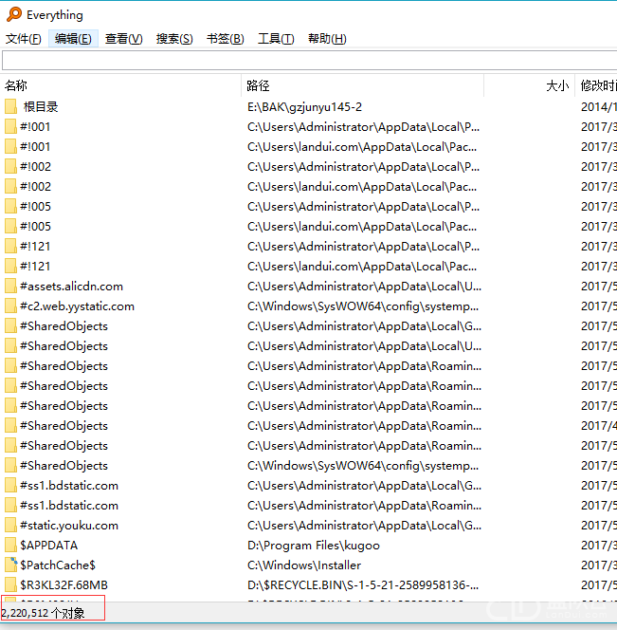Viewport: 617px width, 630px height.
Task: Click folder icon of #!121 under landui.com
Action: (x=10, y=266)
